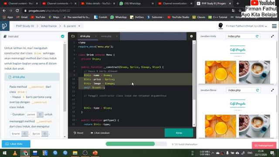Viewport: 279px width, 157px height.
Task: Click the green completed checkmark beside Instruksi
Action: pos(62,36)
